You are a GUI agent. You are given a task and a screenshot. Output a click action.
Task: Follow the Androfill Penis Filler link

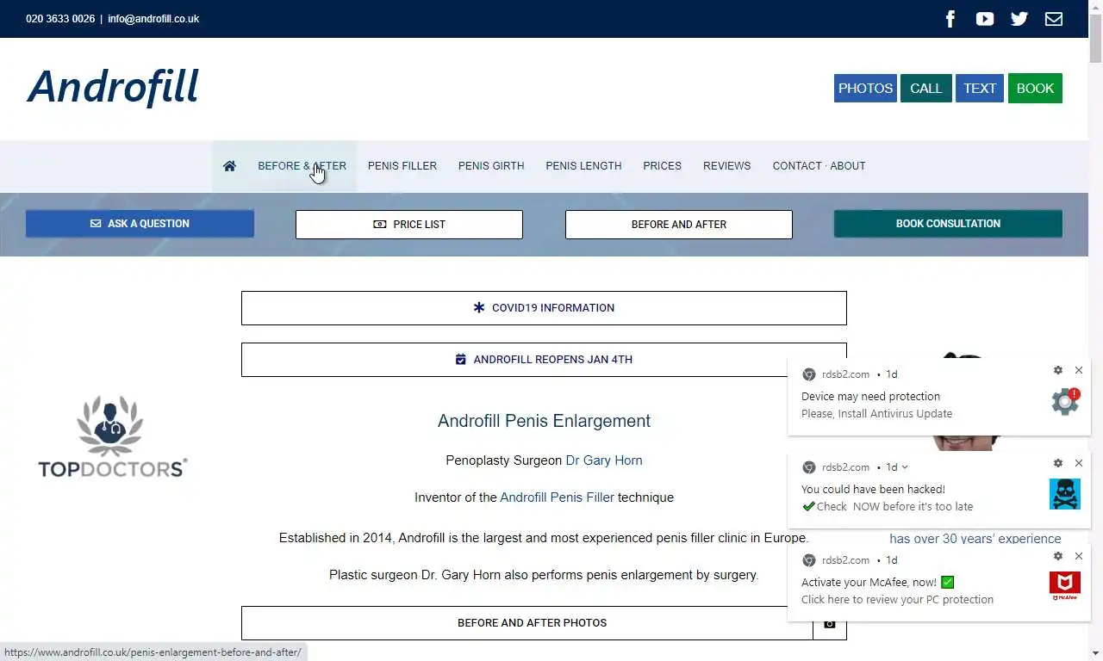point(558,497)
